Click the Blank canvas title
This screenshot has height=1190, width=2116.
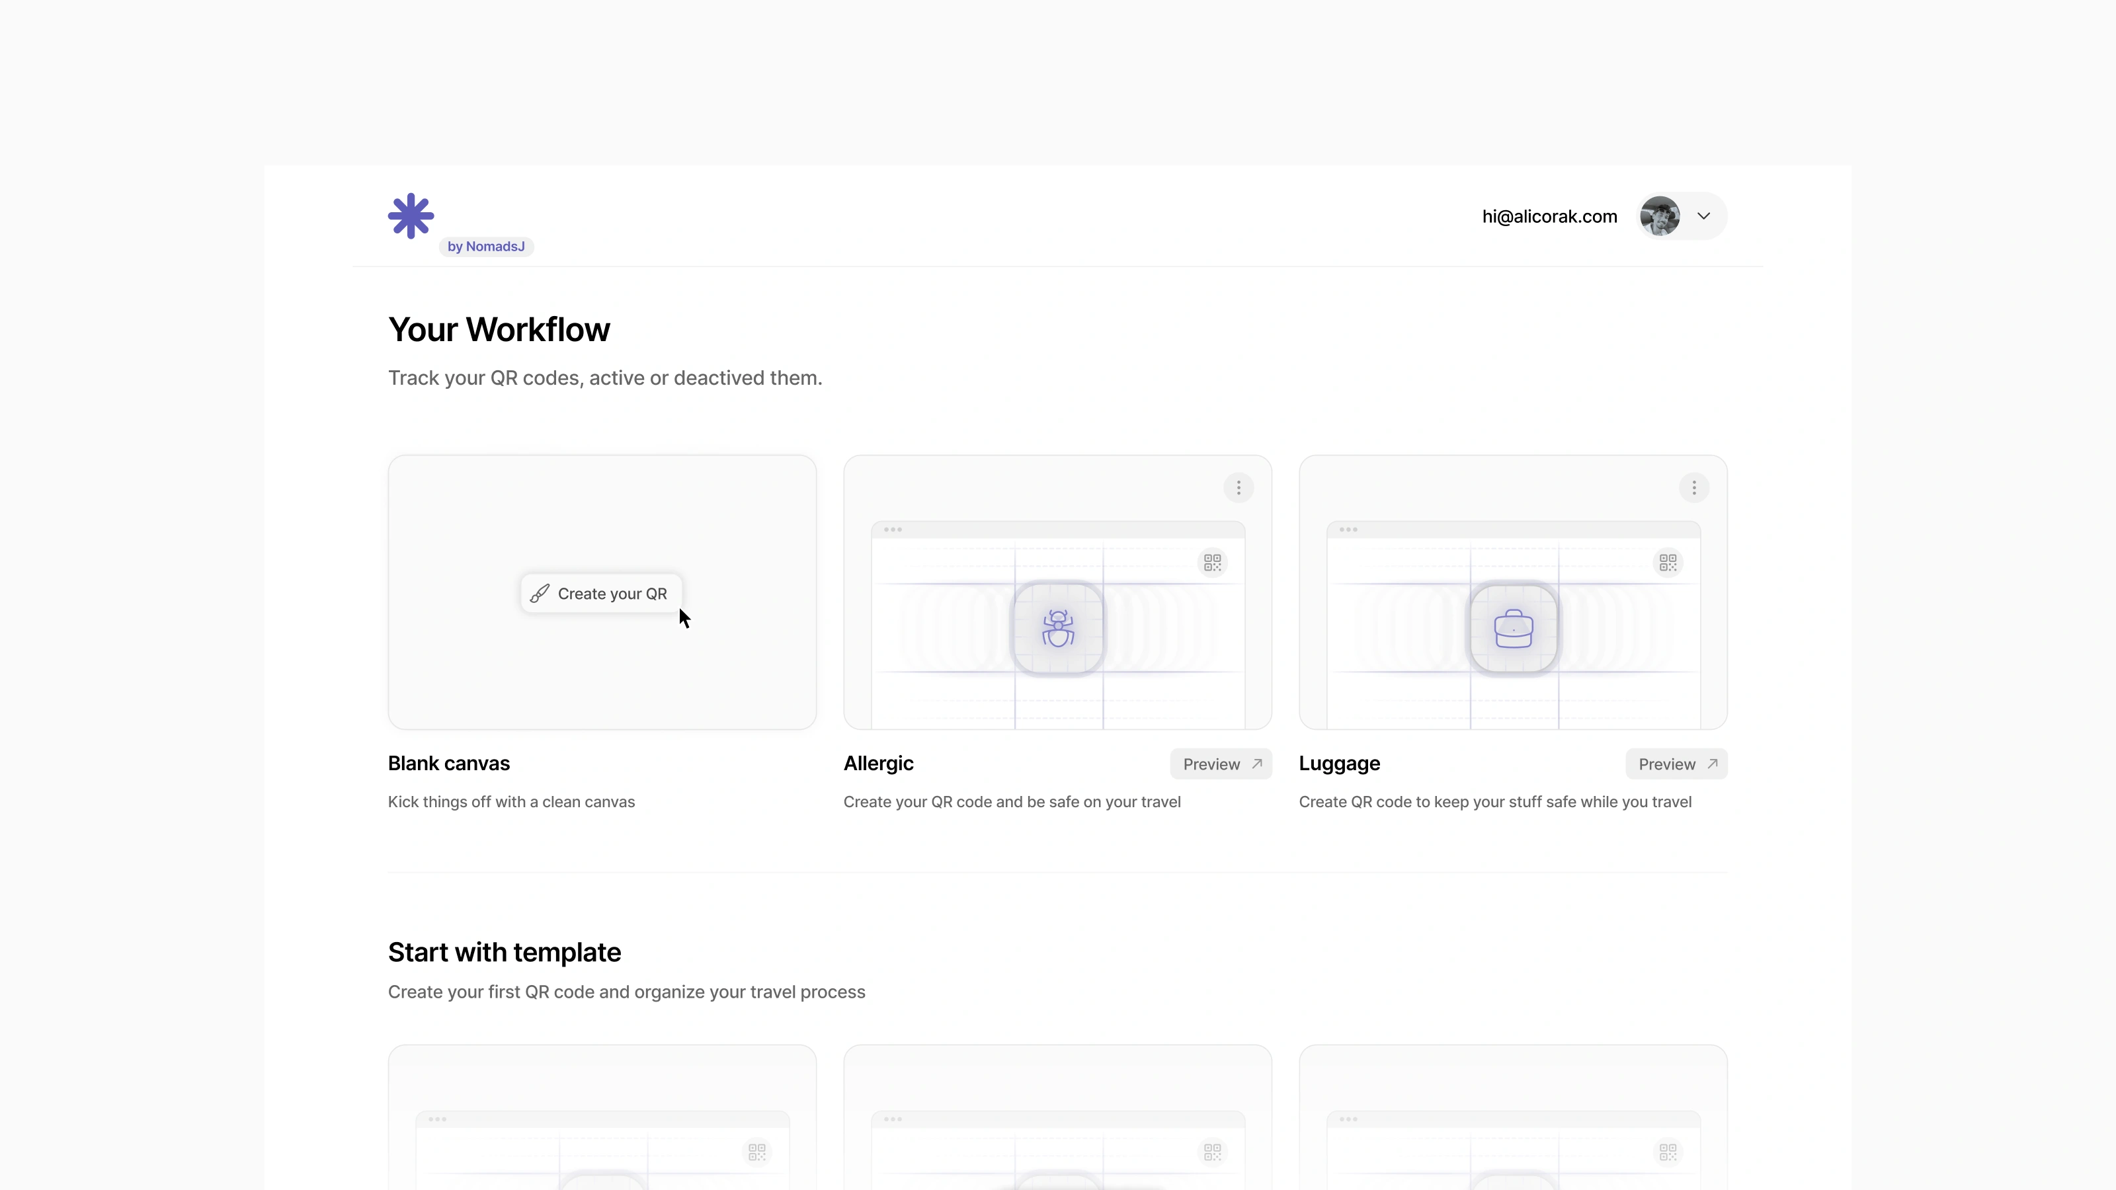tap(448, 764)
